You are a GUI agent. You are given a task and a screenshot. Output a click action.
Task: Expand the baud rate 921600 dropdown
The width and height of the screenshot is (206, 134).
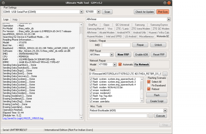[x=99, y=12]
